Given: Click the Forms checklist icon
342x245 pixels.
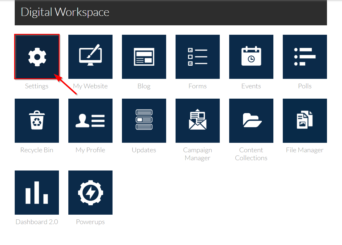Looking at the screenshot, I should (x=197, y=57).
